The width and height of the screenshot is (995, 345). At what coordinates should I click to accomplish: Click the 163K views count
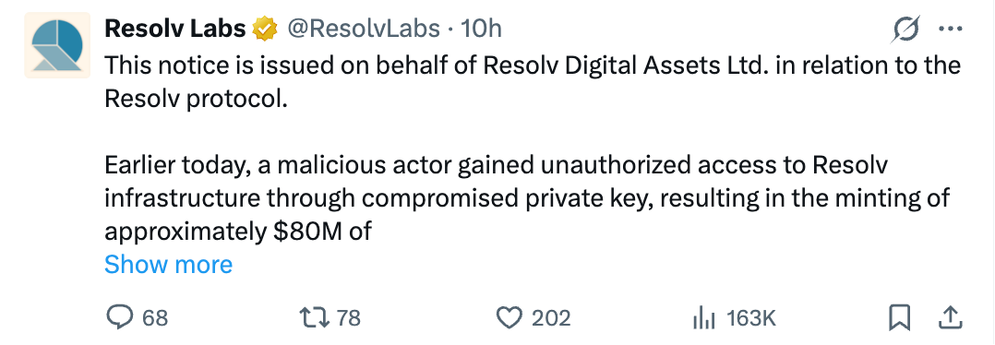click(751, 317)
